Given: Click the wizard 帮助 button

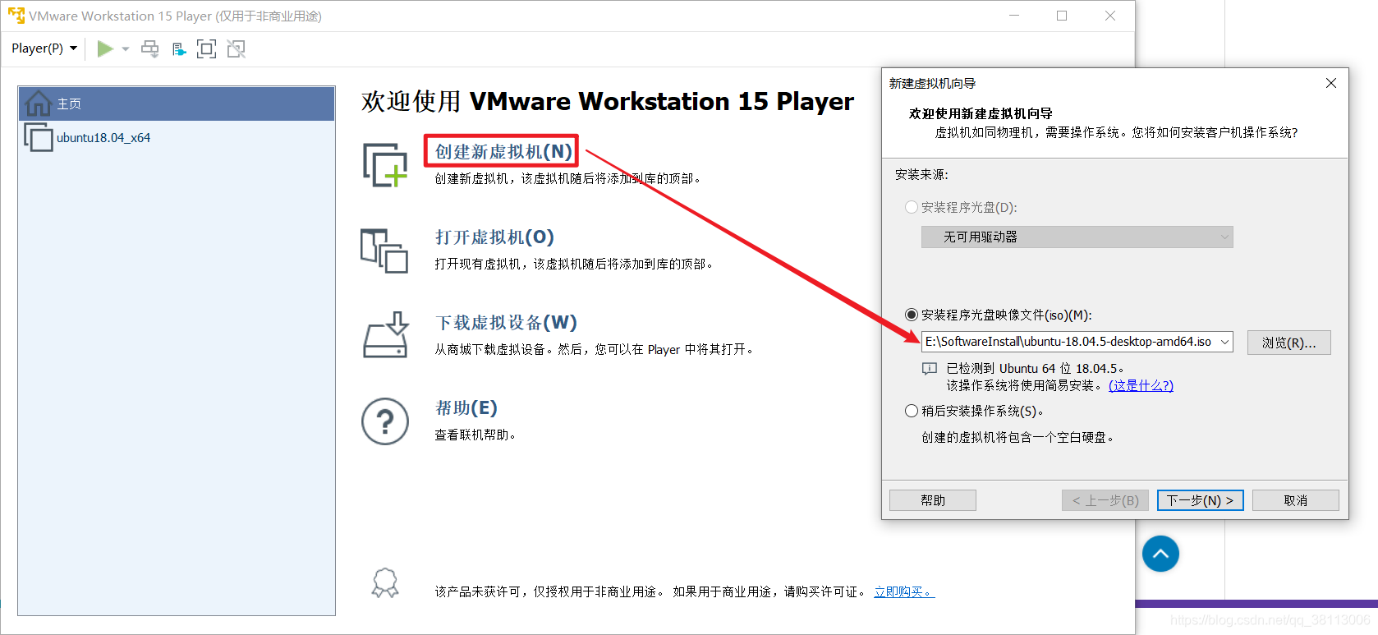Looking at the screenshot, I should click(x=933, y=500).
